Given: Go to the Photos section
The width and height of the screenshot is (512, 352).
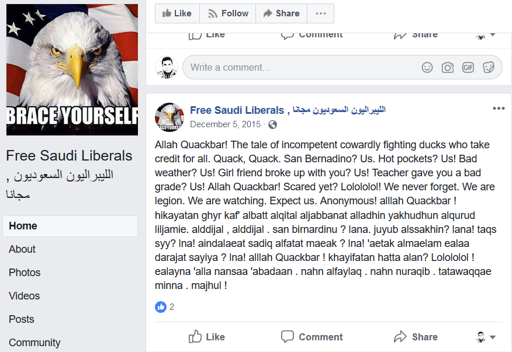Looking at the screenshot, I should (25, 273).
